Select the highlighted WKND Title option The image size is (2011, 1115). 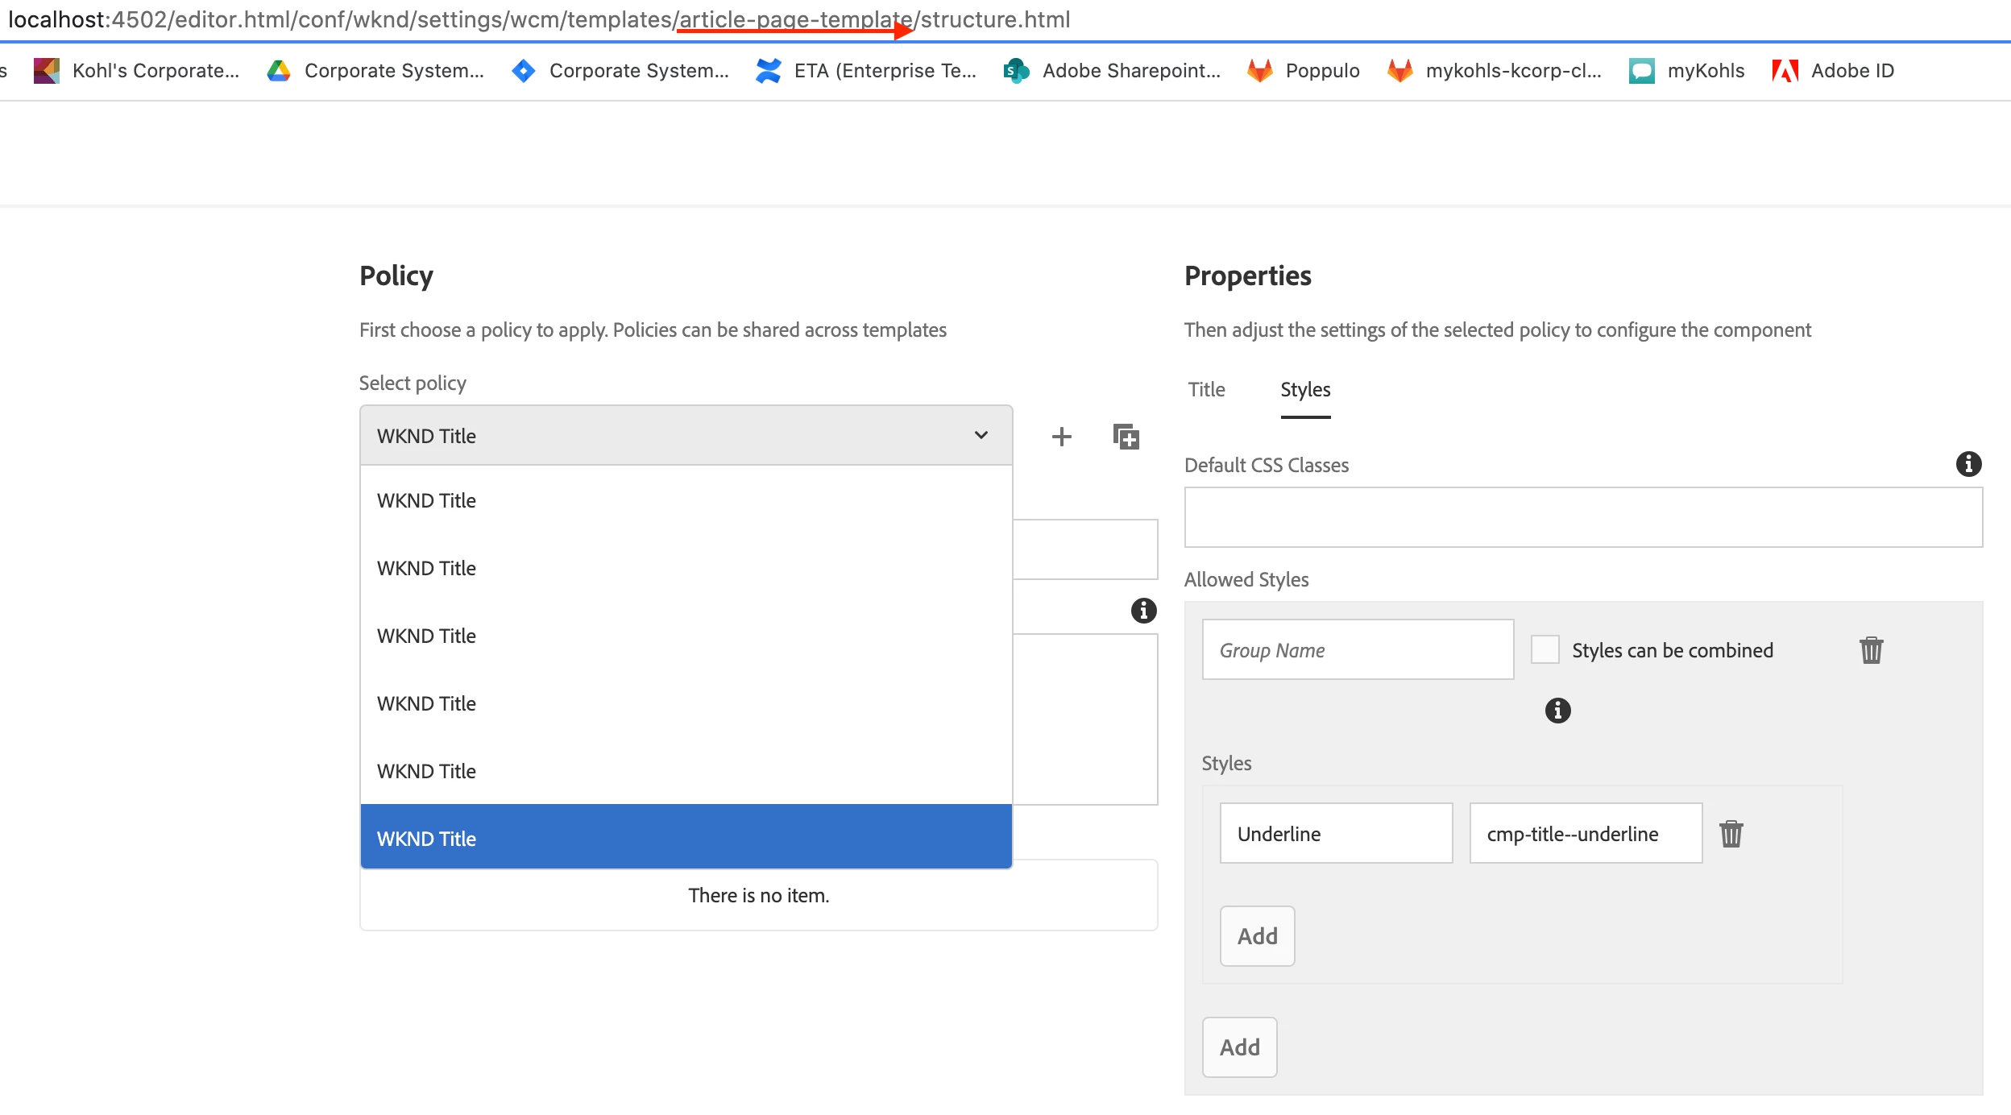pos(686,839)
